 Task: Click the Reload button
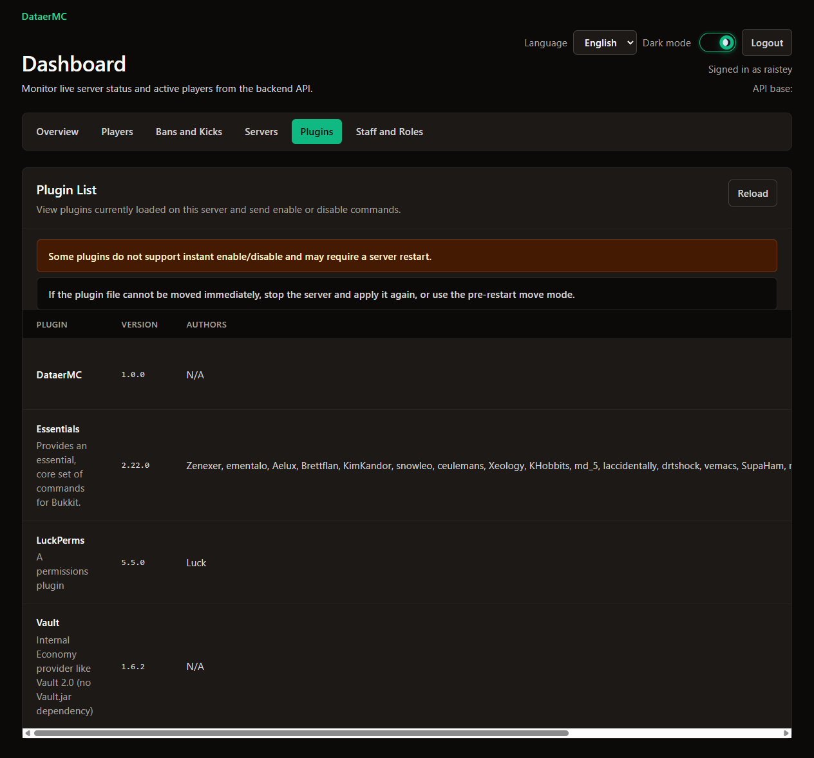tap(752, 193)
